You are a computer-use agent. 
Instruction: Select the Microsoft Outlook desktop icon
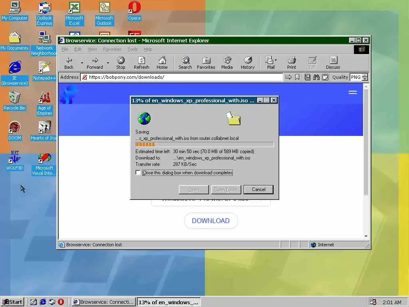(x=104, y=14)
